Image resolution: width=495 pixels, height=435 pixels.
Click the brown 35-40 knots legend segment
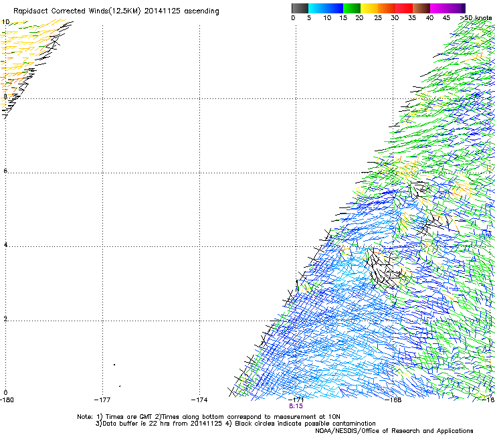(421, 8)
